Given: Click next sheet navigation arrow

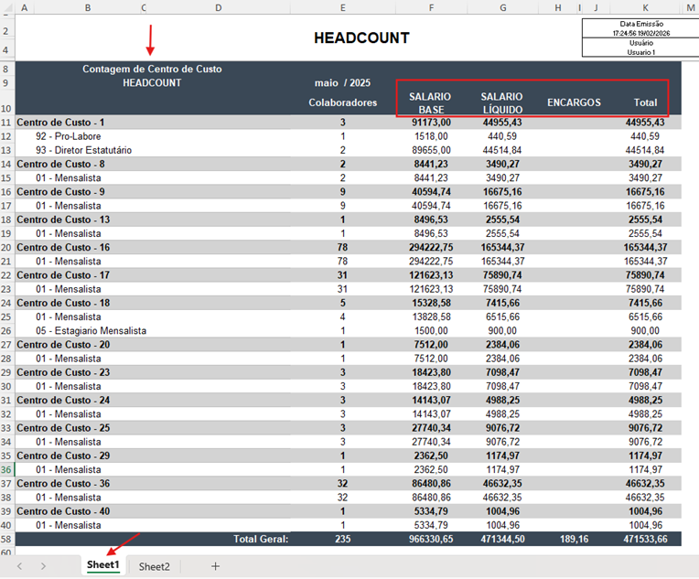Looking at the screenshot, I should coord(43,566).
